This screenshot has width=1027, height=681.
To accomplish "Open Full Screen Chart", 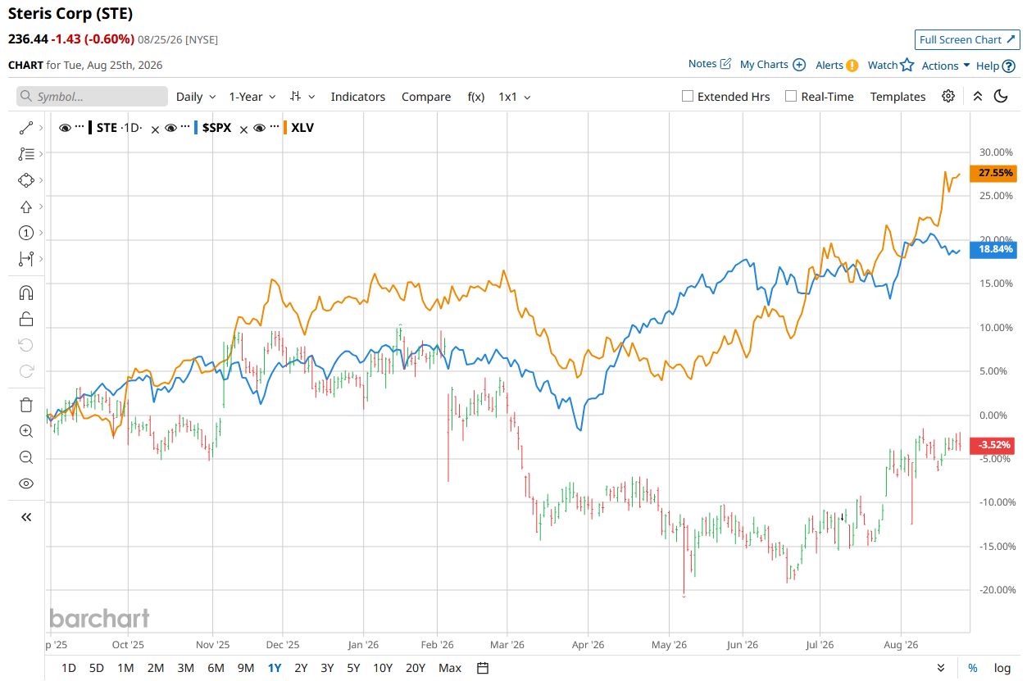I will pos(966,39).
